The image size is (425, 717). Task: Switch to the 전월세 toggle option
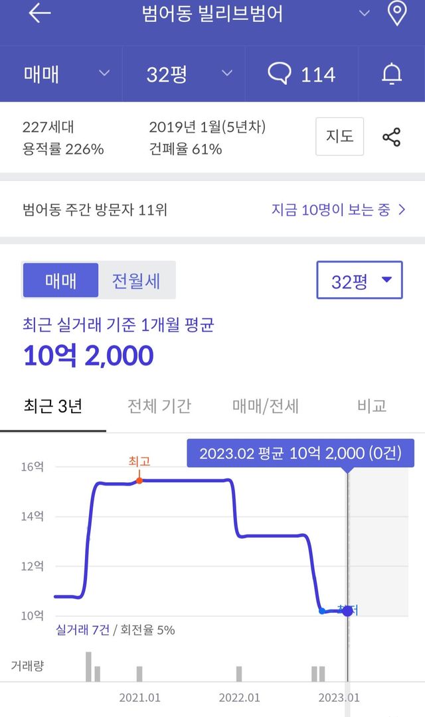point(136,281)
